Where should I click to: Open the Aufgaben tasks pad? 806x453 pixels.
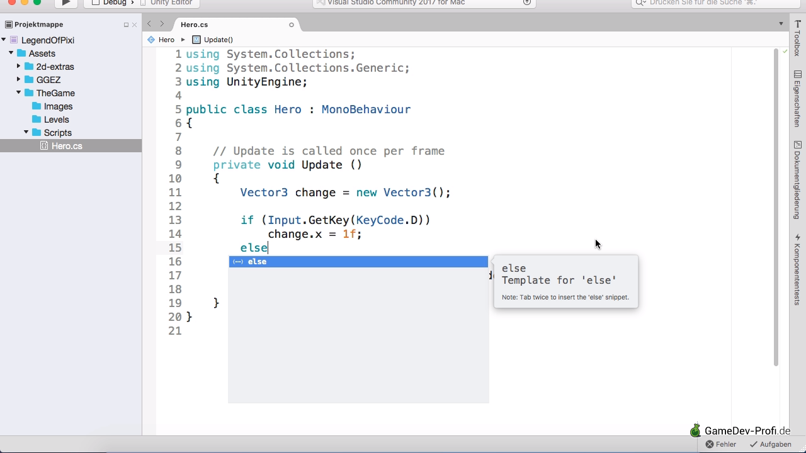[770, 444]
